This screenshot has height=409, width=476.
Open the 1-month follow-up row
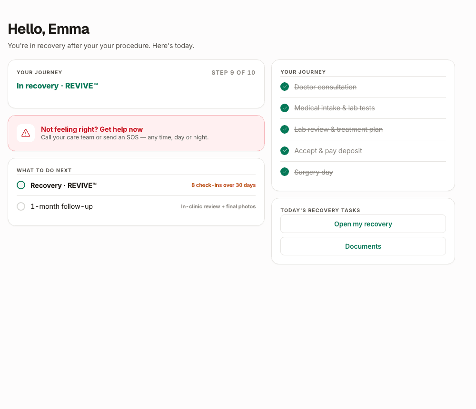coord(136,206)
